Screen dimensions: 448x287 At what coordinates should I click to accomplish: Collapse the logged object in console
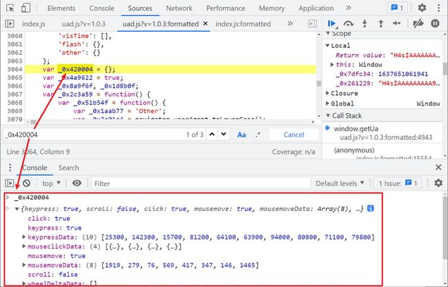click(17, 209)
